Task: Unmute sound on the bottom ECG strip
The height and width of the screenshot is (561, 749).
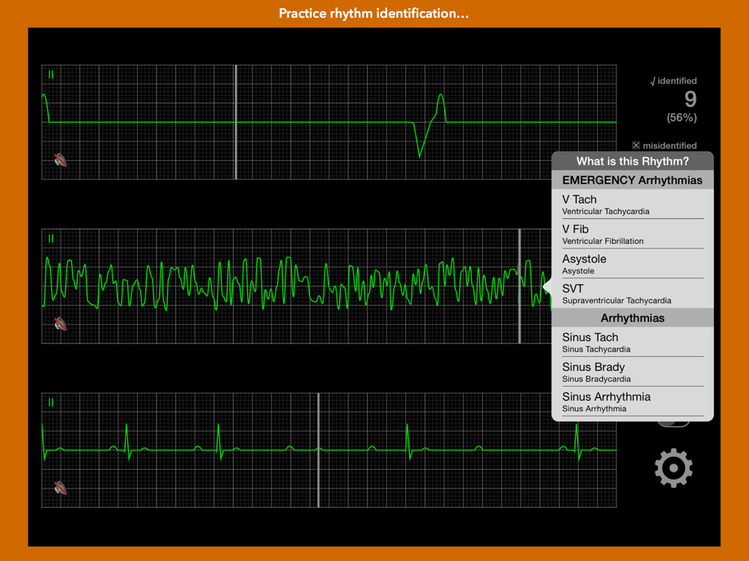Action: [60, 488]
